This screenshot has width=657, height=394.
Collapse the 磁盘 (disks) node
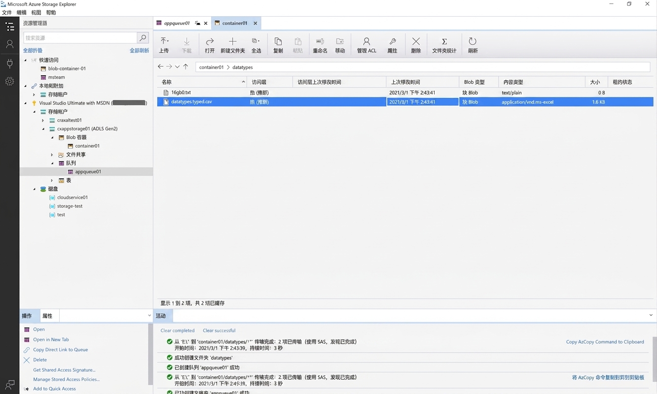point(34,189)
